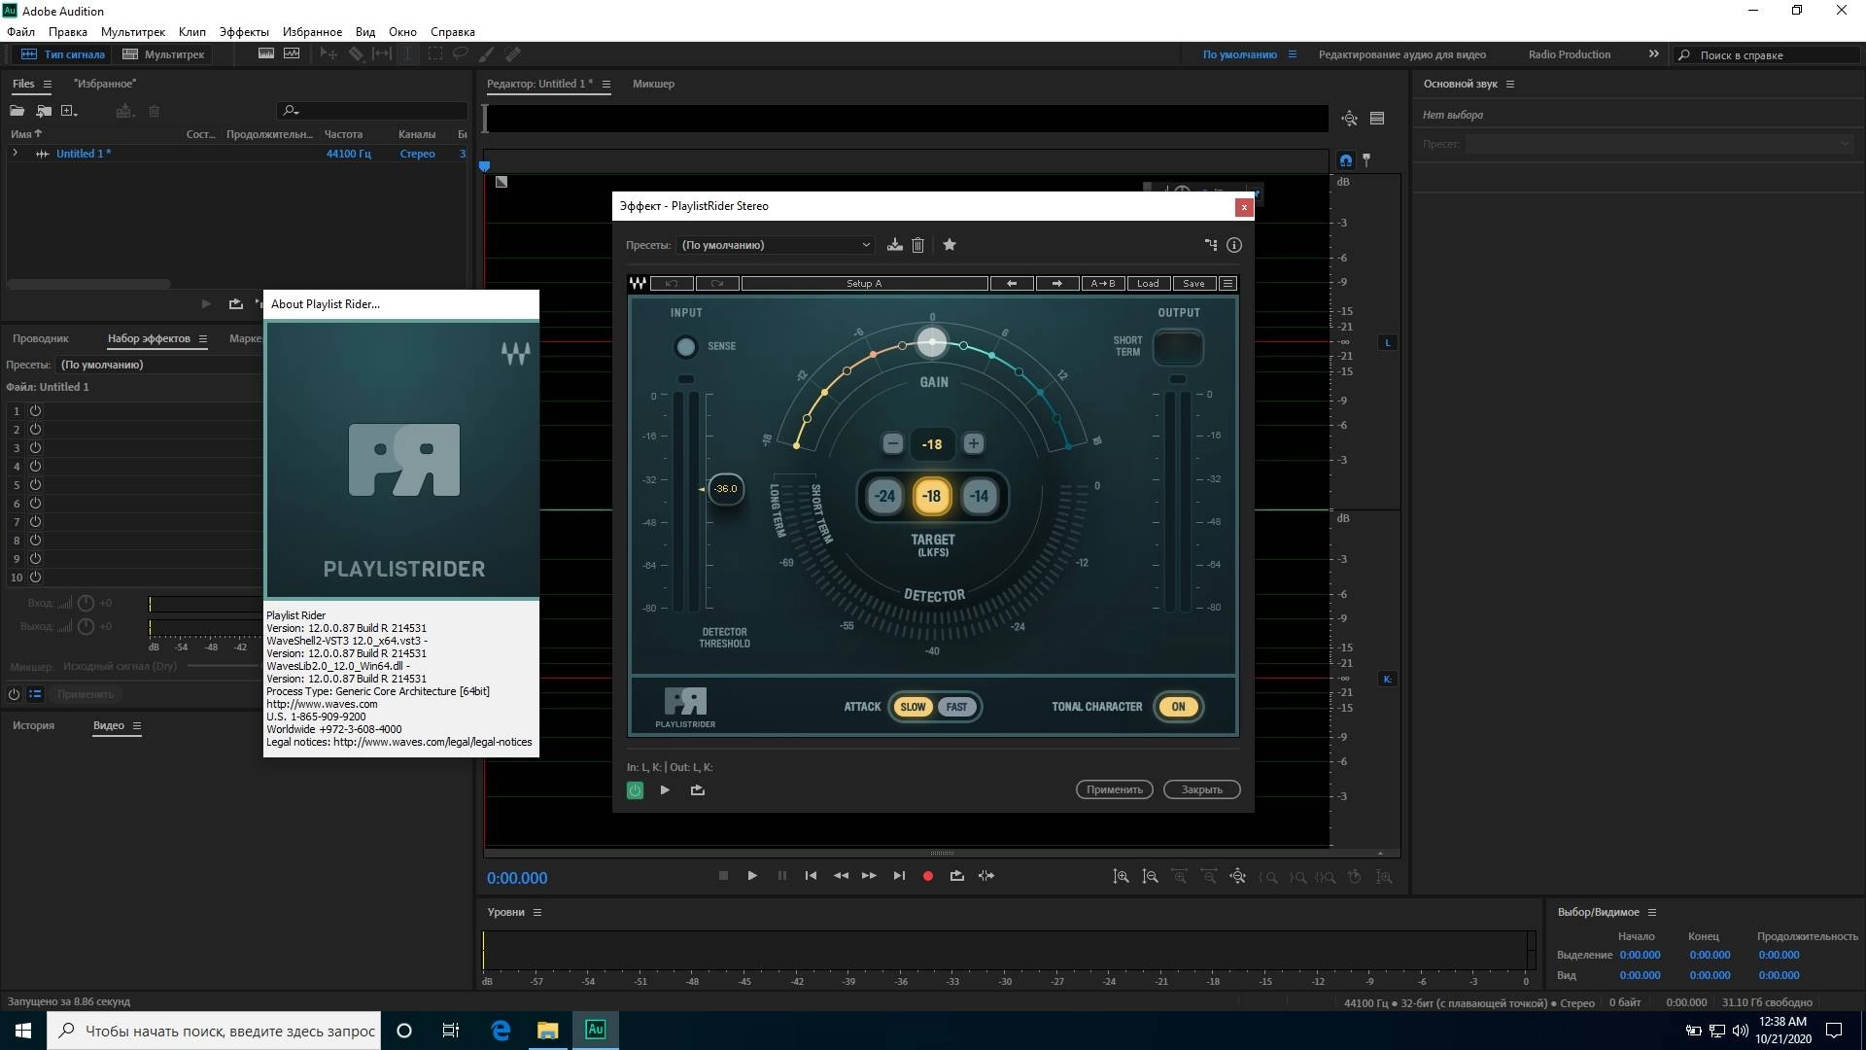1866x1050 pixels.
Task: Open effect info icon in PlaylistRider window
Action: [1234, 245]
